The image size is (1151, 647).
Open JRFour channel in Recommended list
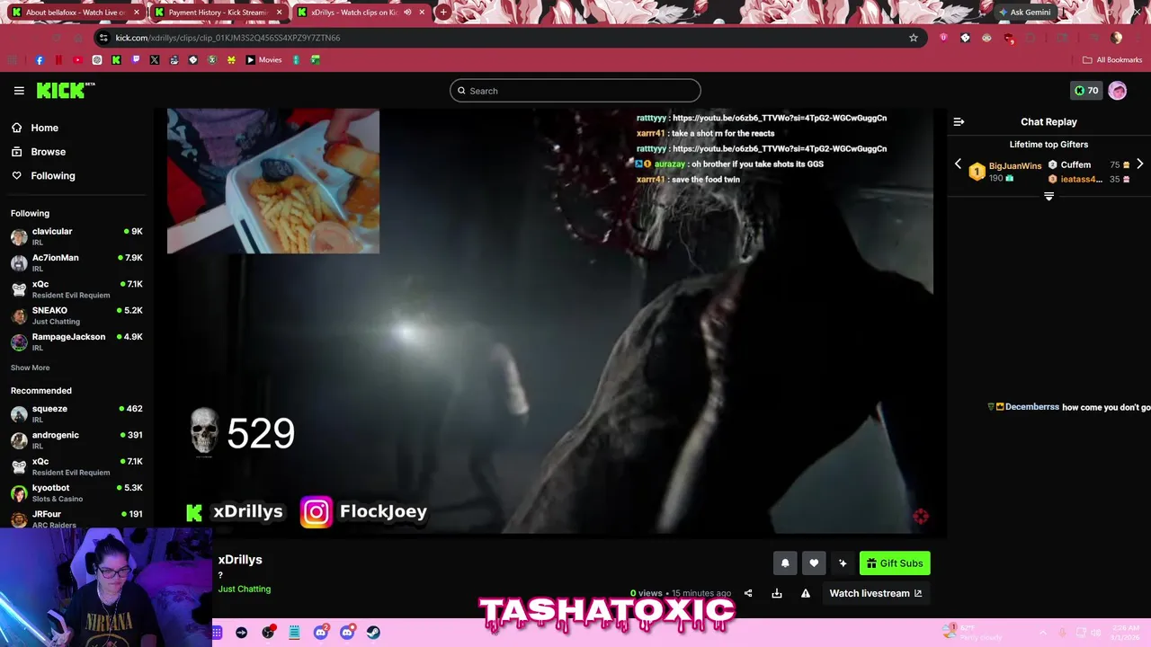(x=76, y=518)
